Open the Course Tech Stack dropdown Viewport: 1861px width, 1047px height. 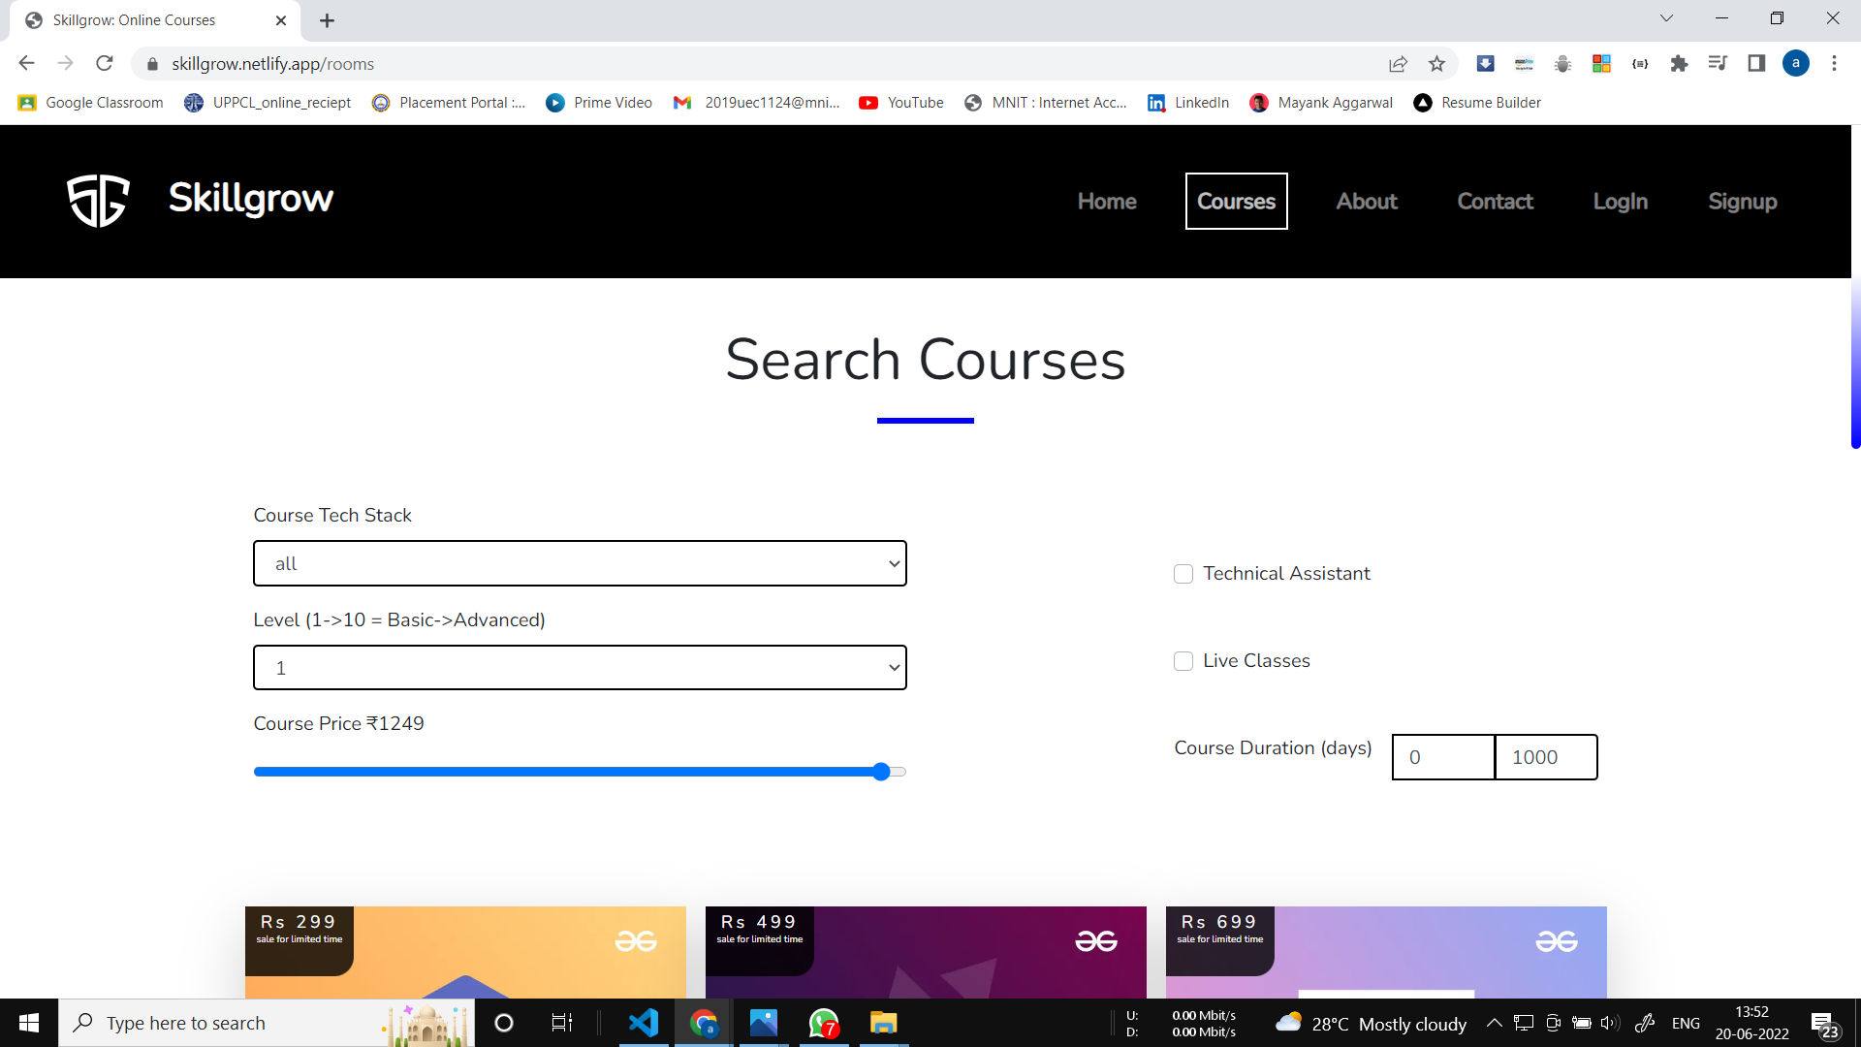pyautogui.click(x=580, y=563)
